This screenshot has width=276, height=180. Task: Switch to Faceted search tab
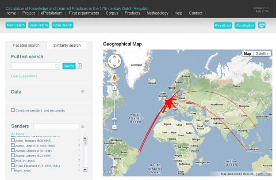point(26,45)
